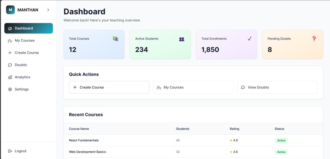
Task: Open the Web Development Basics course row
Action: 193,152
